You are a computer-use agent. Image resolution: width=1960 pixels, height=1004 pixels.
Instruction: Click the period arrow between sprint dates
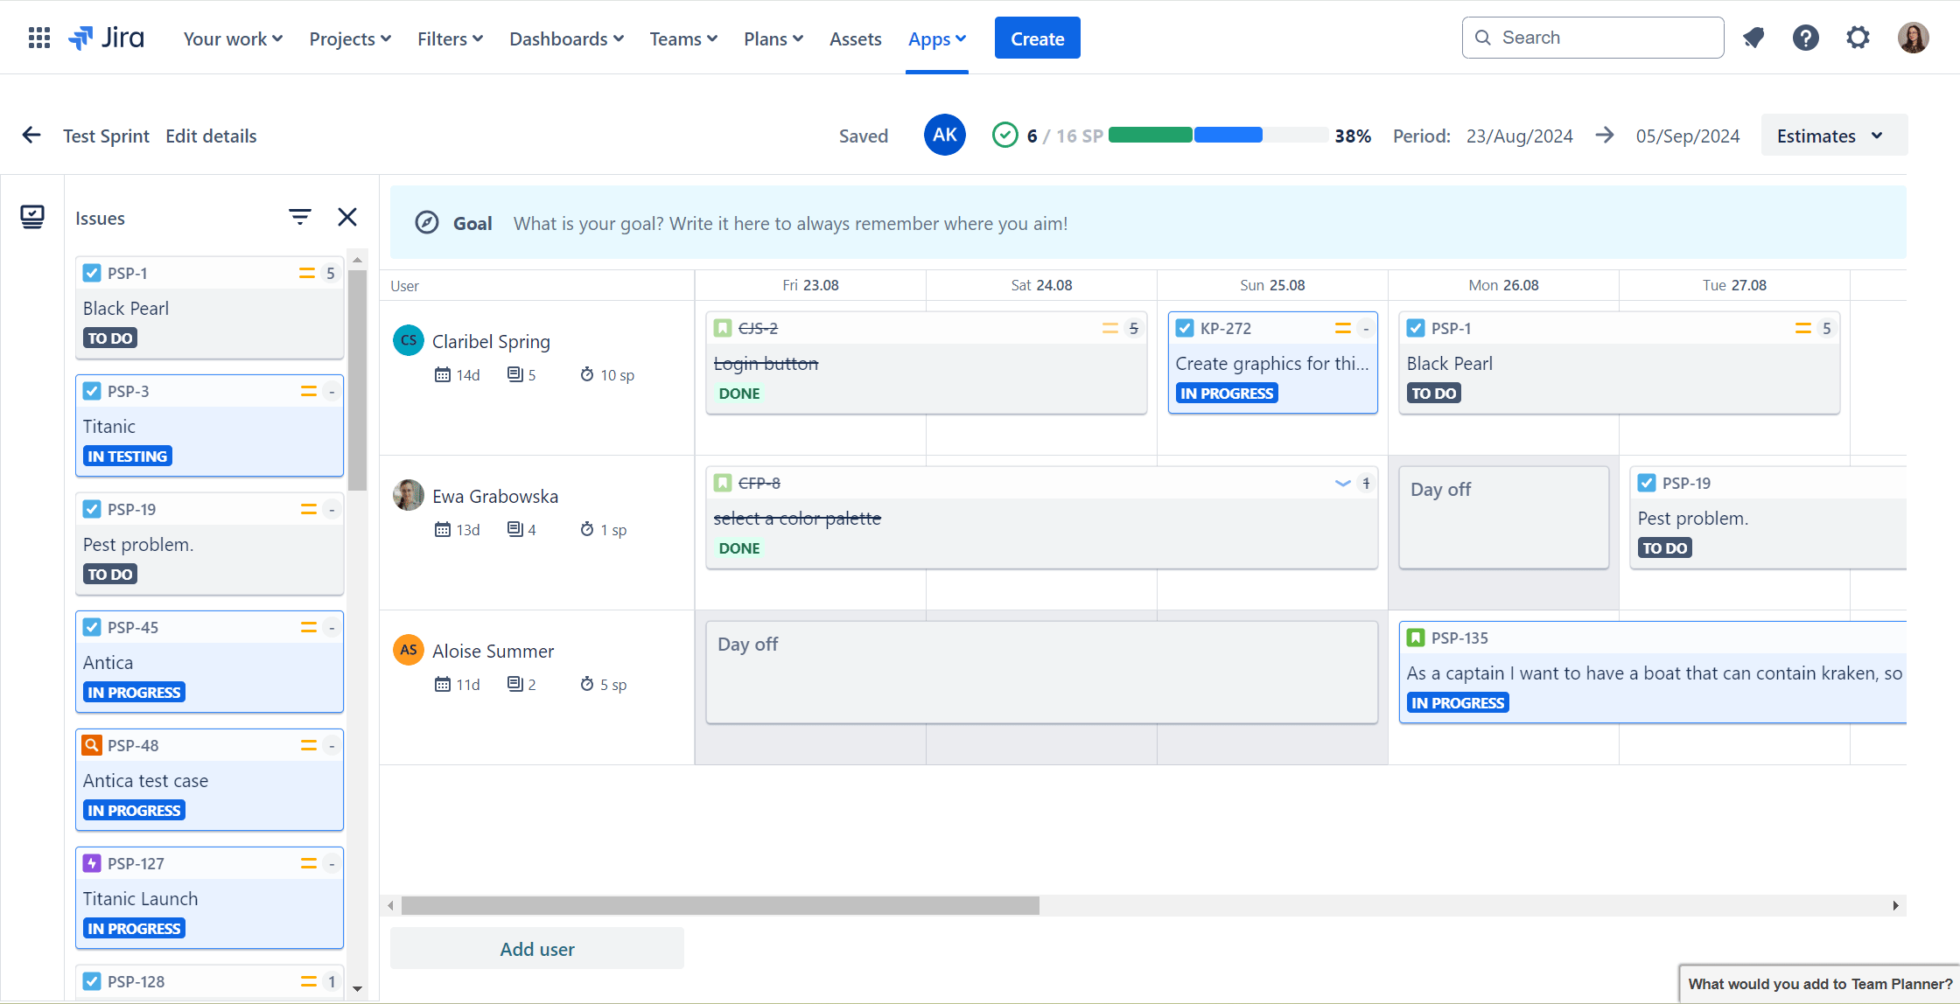click(1605, 136)
